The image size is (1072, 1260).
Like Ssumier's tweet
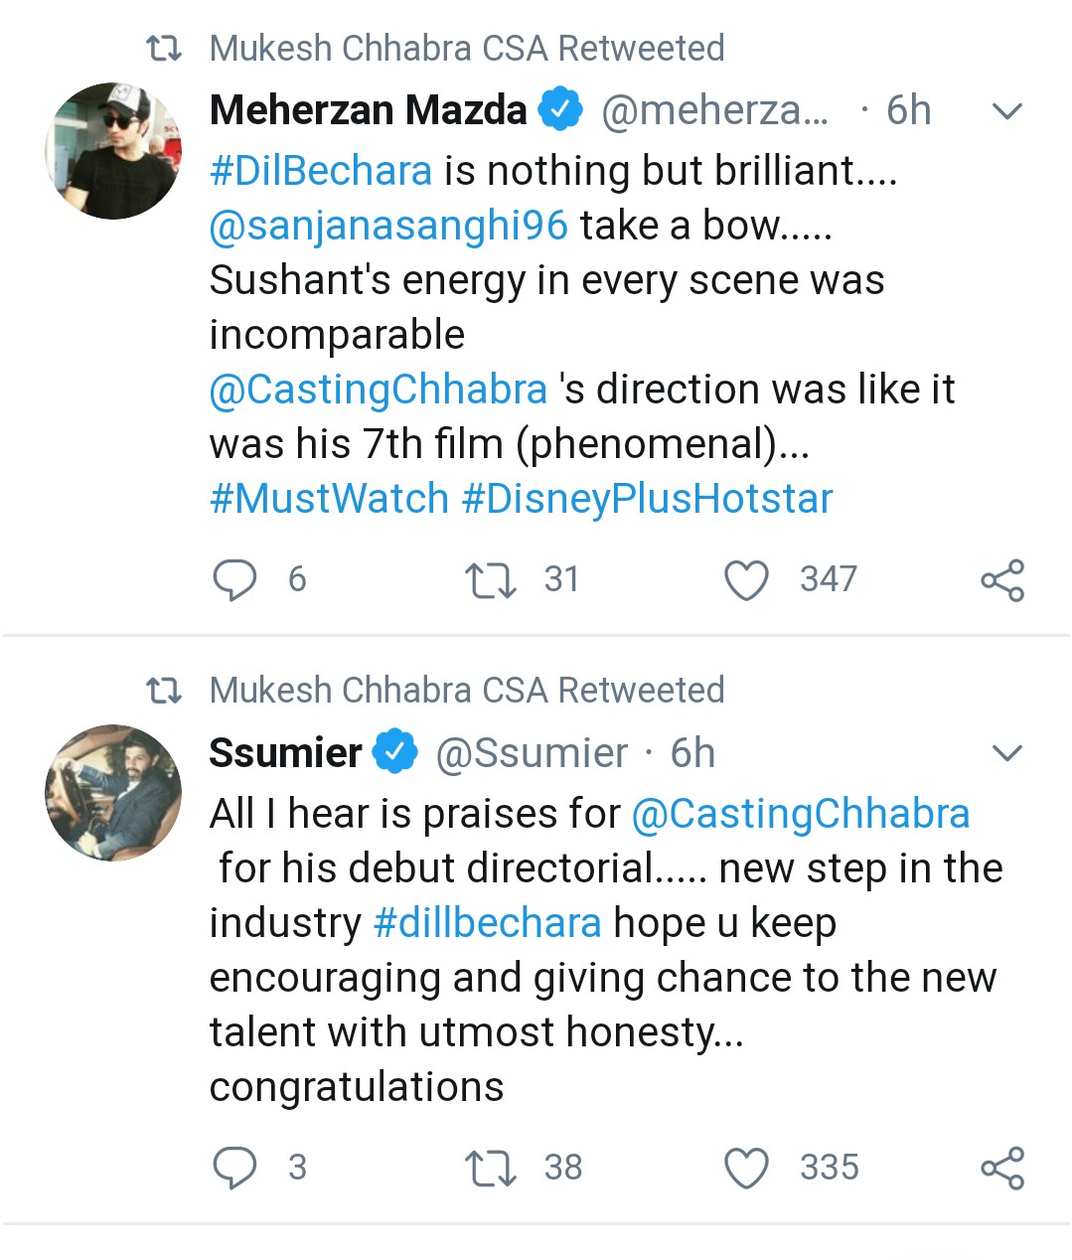[746, 1168]
